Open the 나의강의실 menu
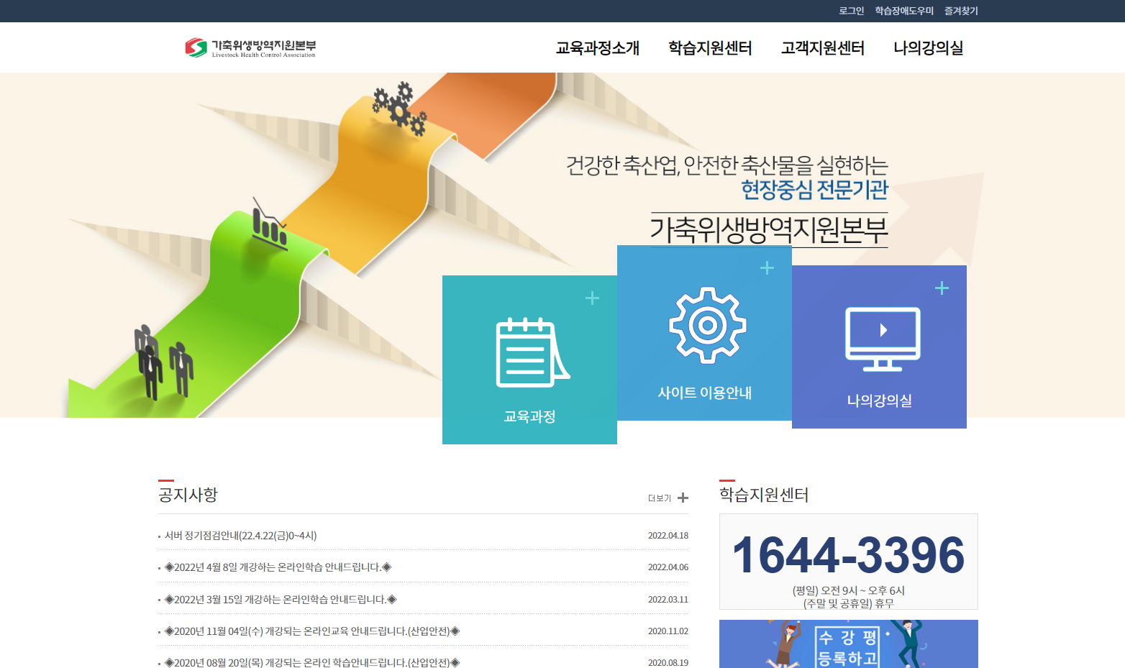 [929, 47]
